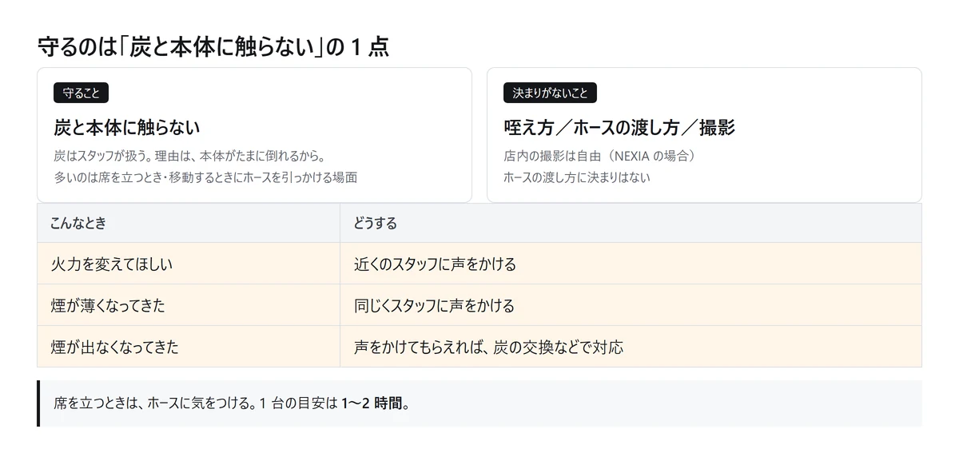This screenshot has height=457, width=959.
Task: Select the card title 炭と本体に触らない
Action: click(x=126, y=127)
